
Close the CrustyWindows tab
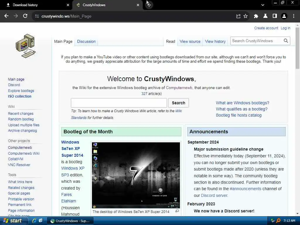click(x=138, y=5)
